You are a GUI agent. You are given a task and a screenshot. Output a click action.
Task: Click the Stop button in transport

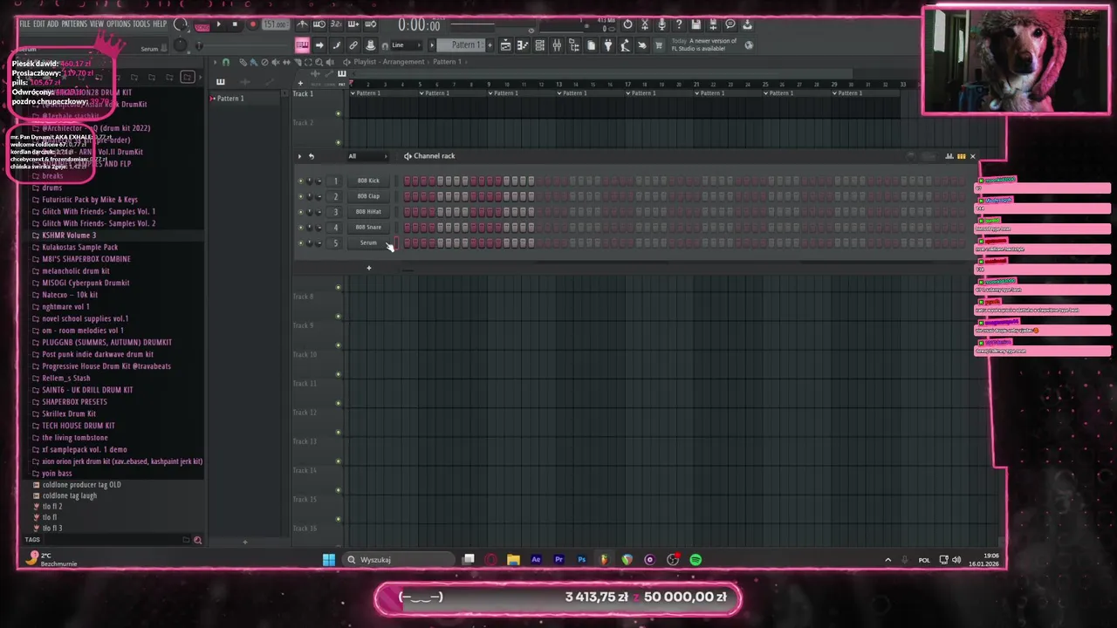[x=235, y=24]
